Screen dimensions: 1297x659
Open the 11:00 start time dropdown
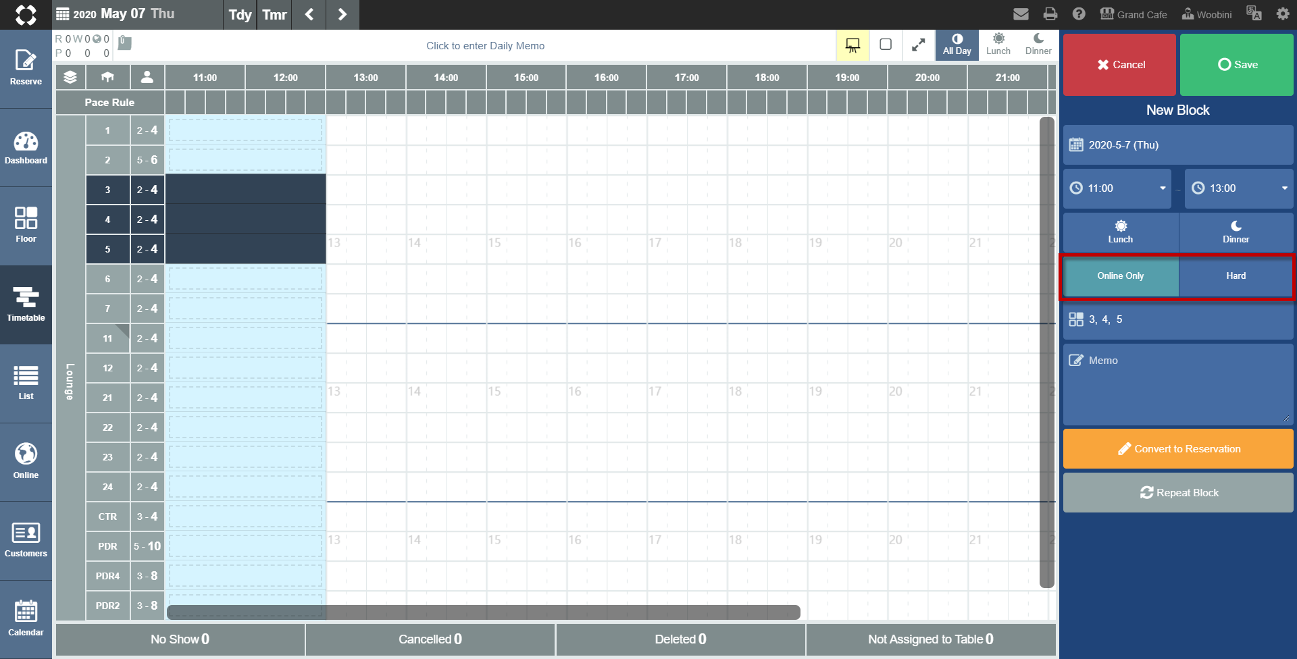(1117, 188)
